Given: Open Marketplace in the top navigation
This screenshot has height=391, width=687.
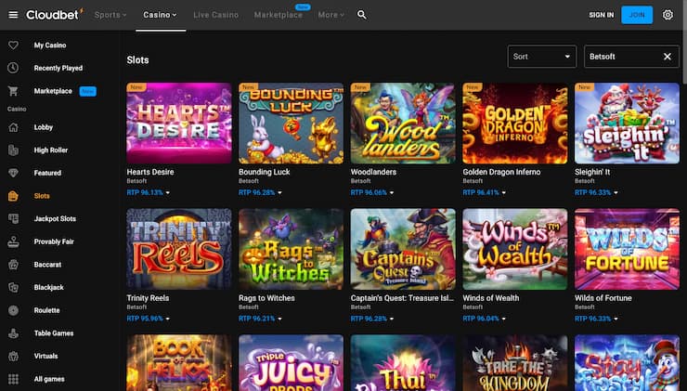Looking at the screenshot, I should pyautogui.click(x=279, y=15).
